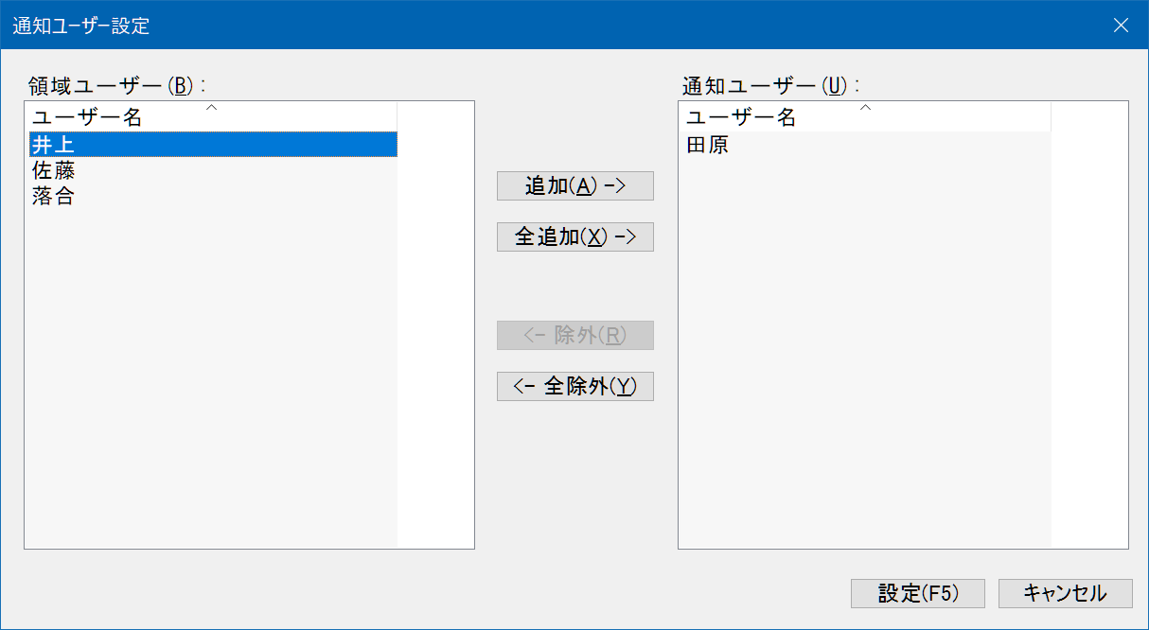
Task: Click the 領域ユーザー(B) label
Action: 117,85
